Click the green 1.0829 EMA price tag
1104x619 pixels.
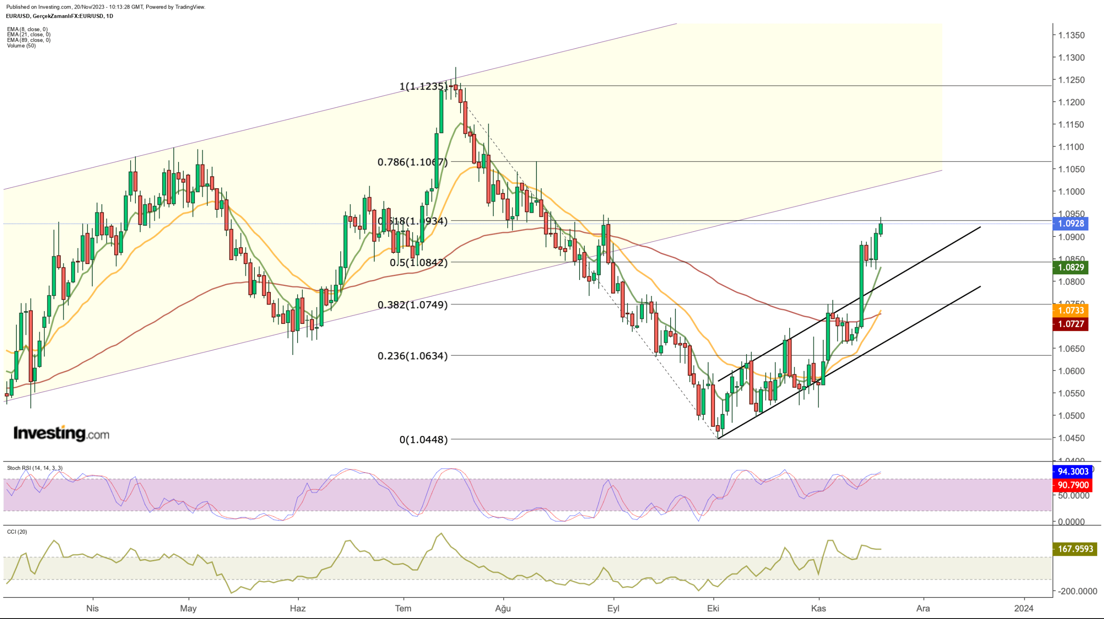point(1071,267)
